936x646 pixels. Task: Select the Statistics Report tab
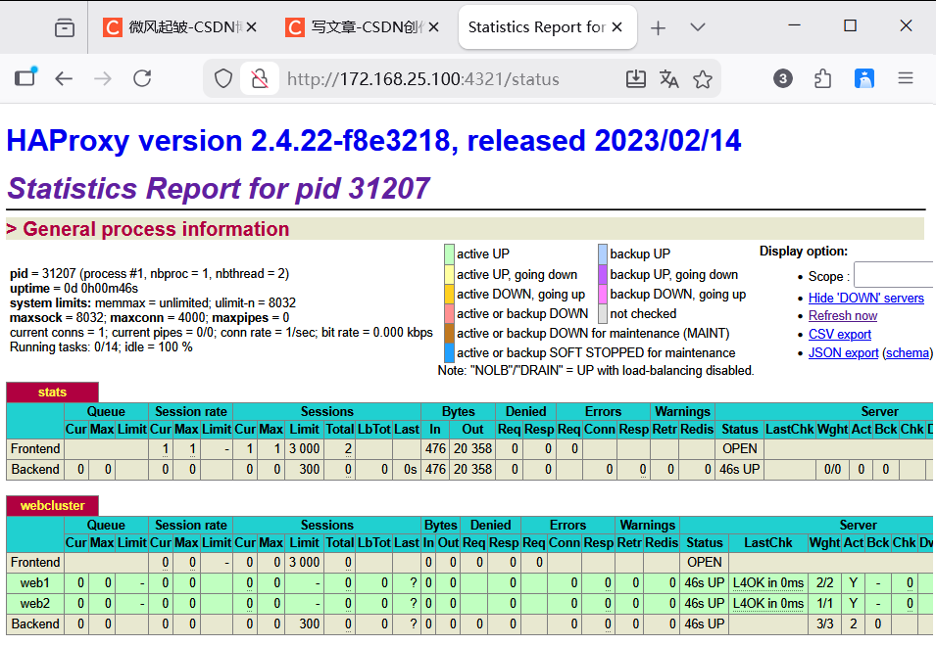click(x=548, y=27)
